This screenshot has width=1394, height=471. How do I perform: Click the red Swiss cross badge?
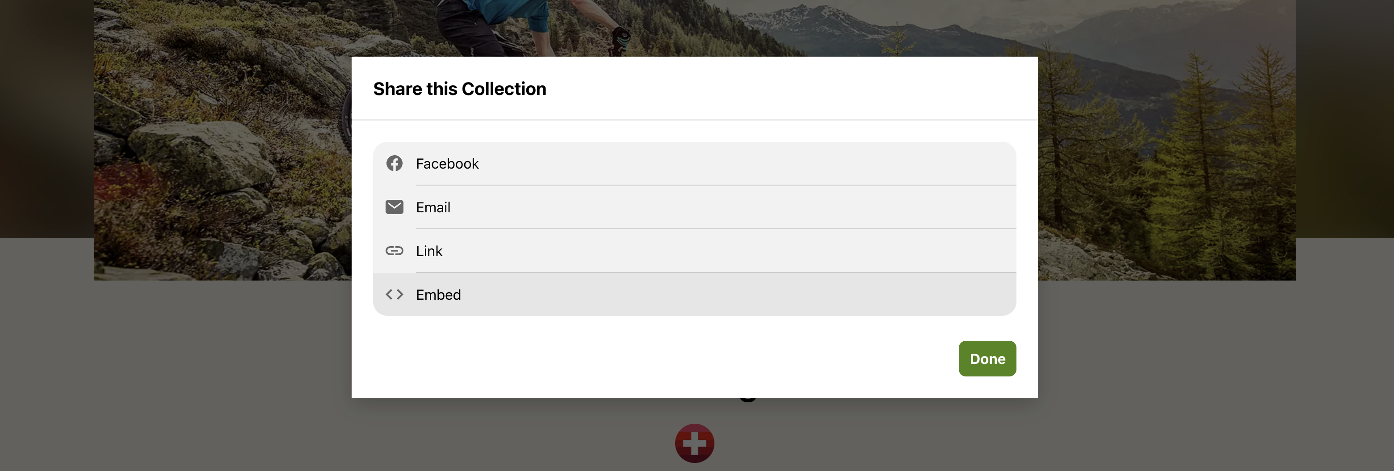pos(694,443)
